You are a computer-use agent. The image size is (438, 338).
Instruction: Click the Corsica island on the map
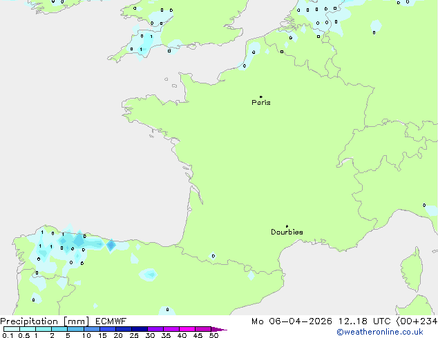click(412, 270)
